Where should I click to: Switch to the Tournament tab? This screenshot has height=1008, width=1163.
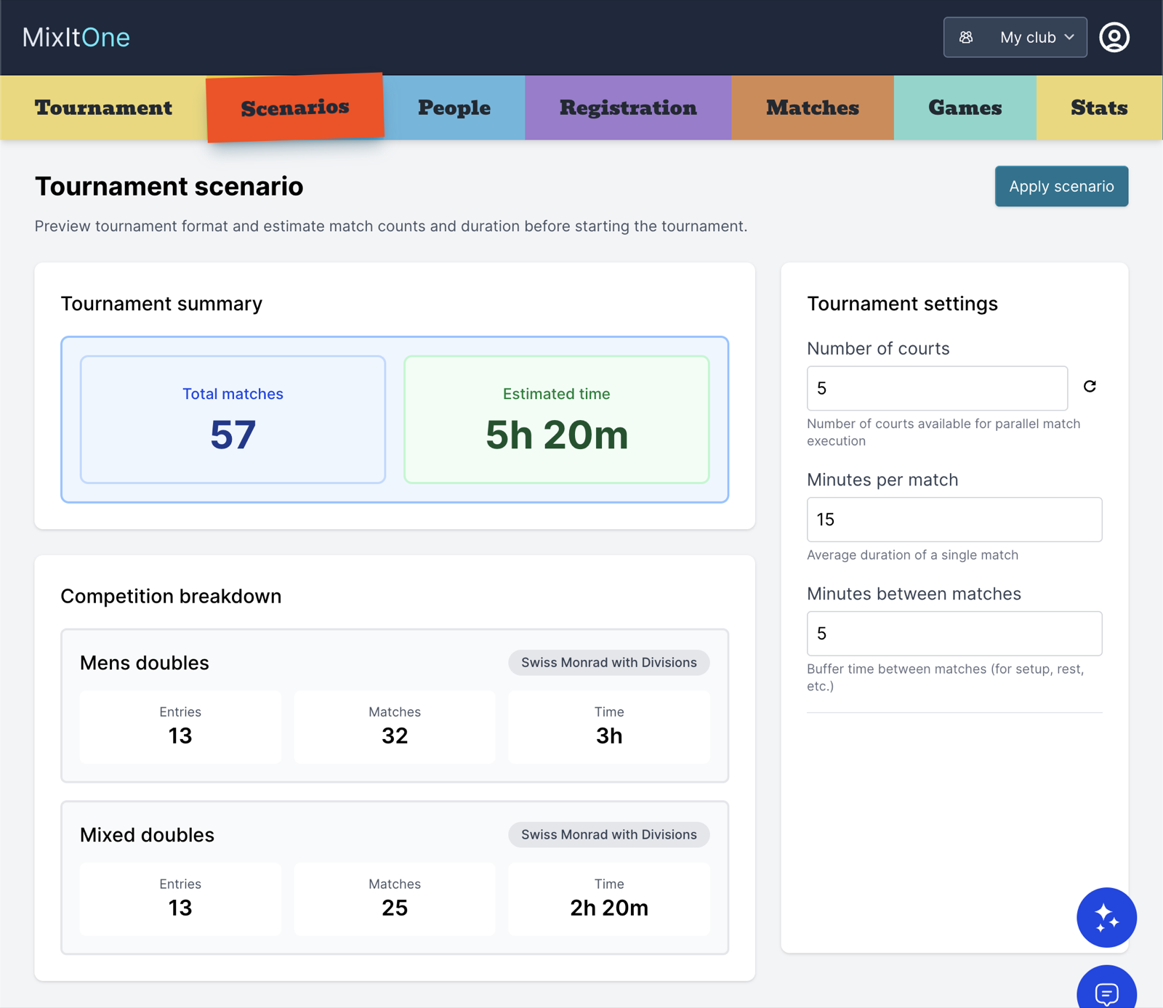pos(103,108)
